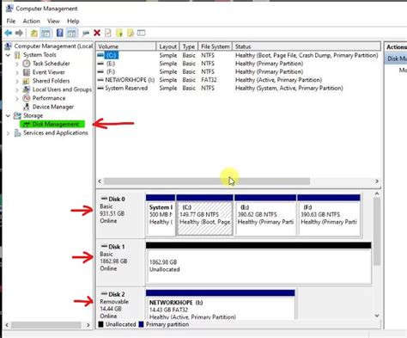Select the System Reserved volume row
This screenshot has width=407, height=338.
click(238, 88)
